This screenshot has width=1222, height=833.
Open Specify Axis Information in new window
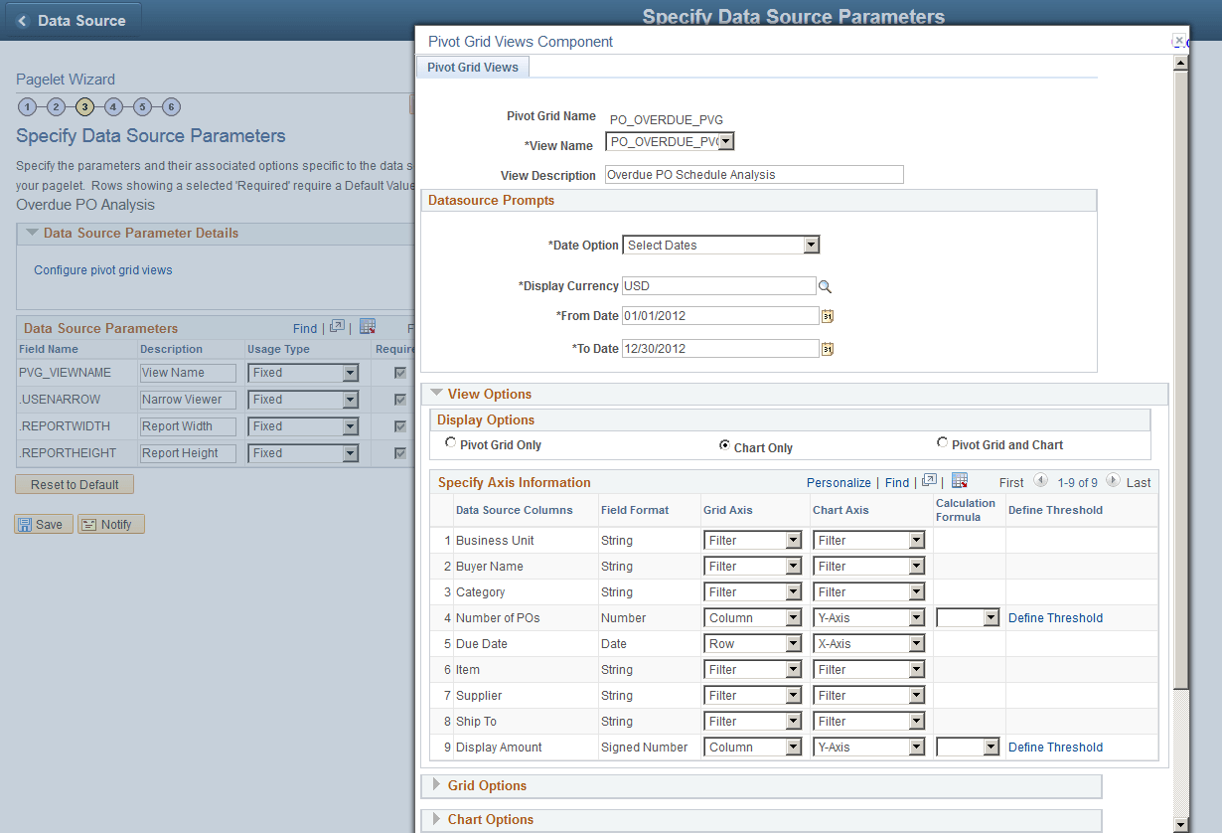[928, 481]
